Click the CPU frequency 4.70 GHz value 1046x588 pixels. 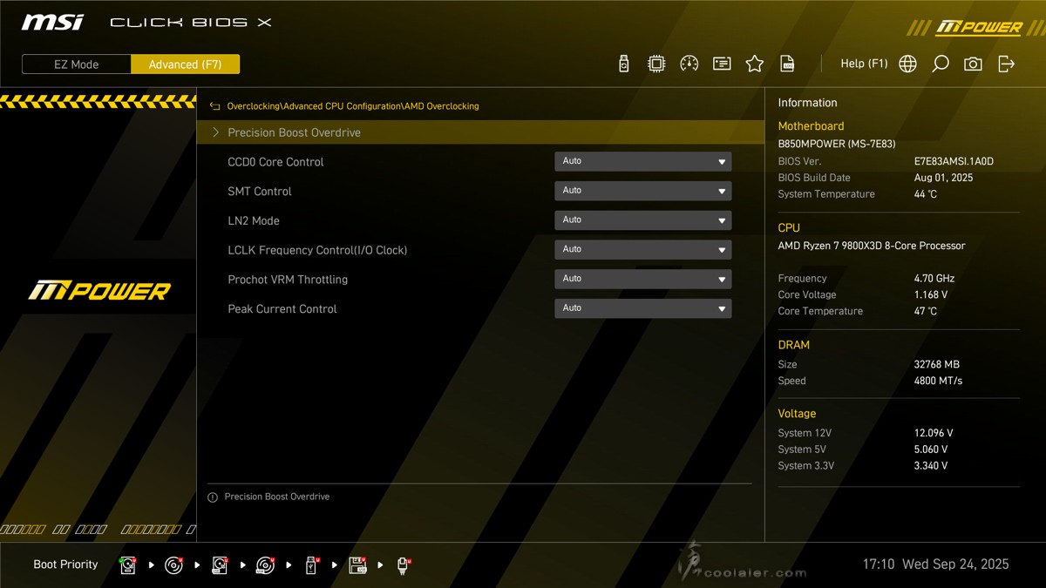coord(934,279)
